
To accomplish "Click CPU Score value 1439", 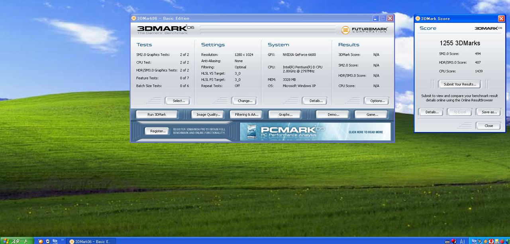I will click(x=479, y=71).
